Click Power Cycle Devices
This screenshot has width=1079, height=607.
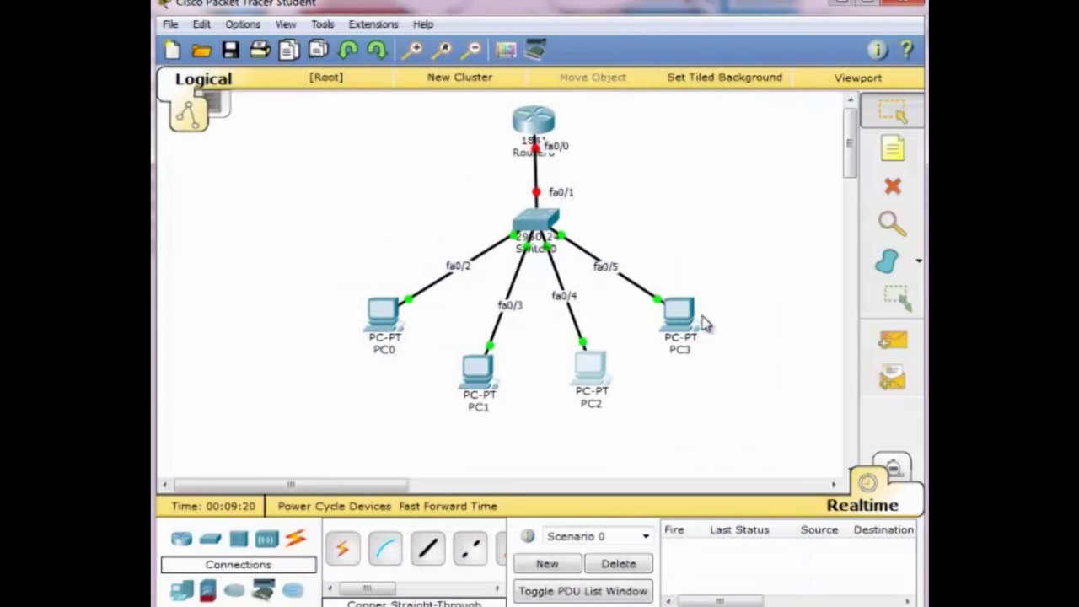(x=335, y=506)
